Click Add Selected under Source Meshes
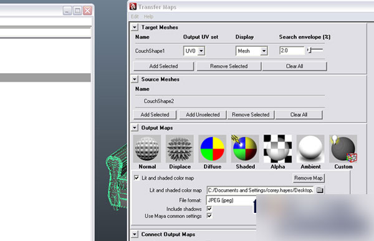The height and width of the screenshot is (241, 374). [x=155, y=115]
